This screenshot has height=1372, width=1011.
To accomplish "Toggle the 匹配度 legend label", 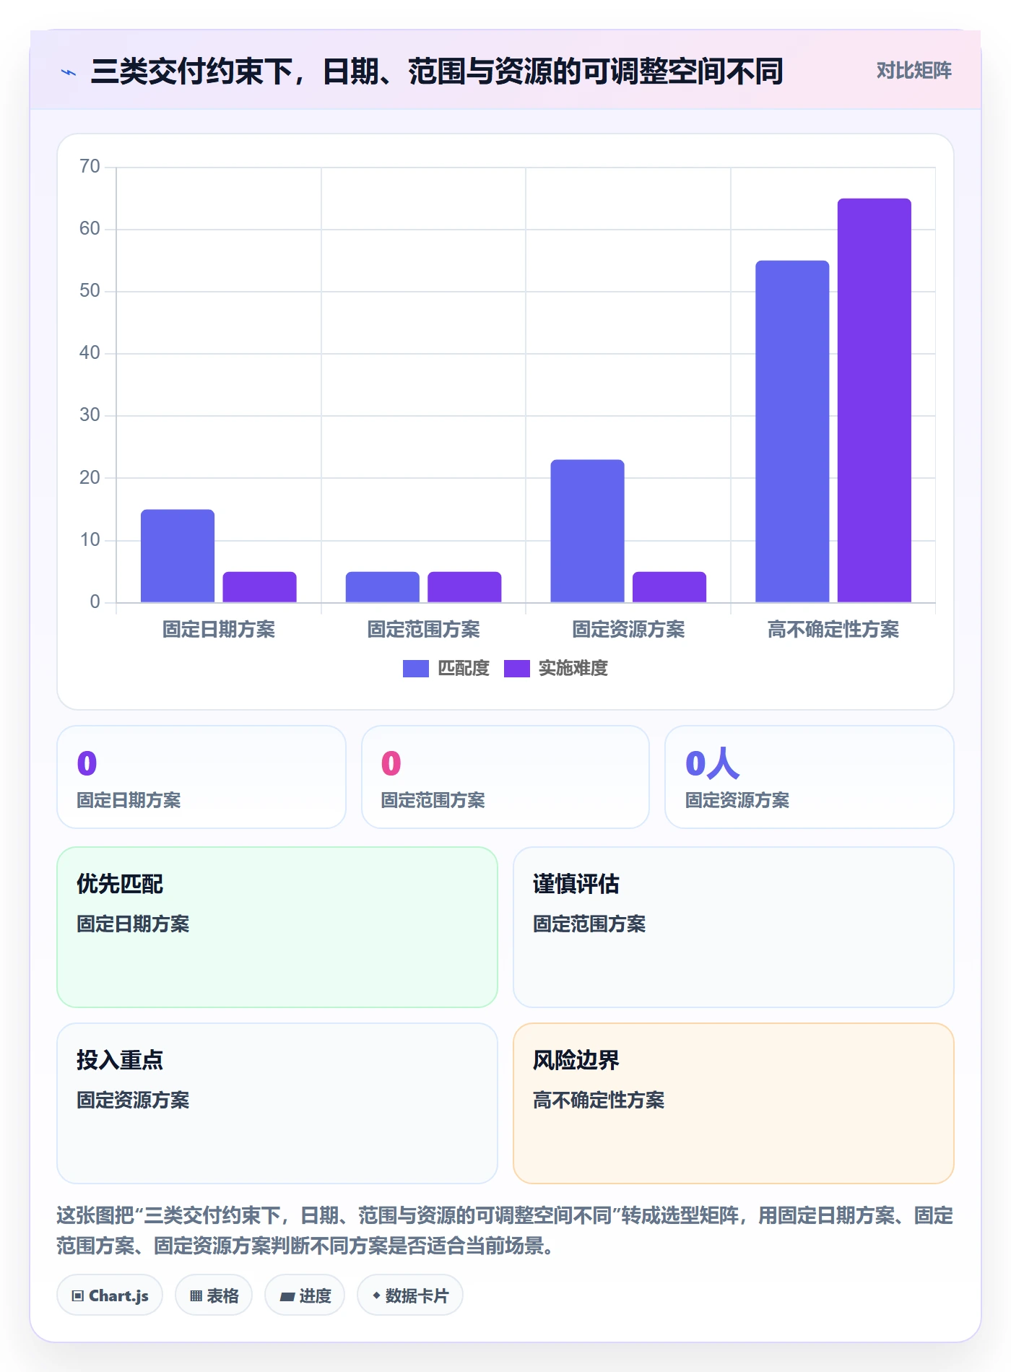I will (464, 669).
